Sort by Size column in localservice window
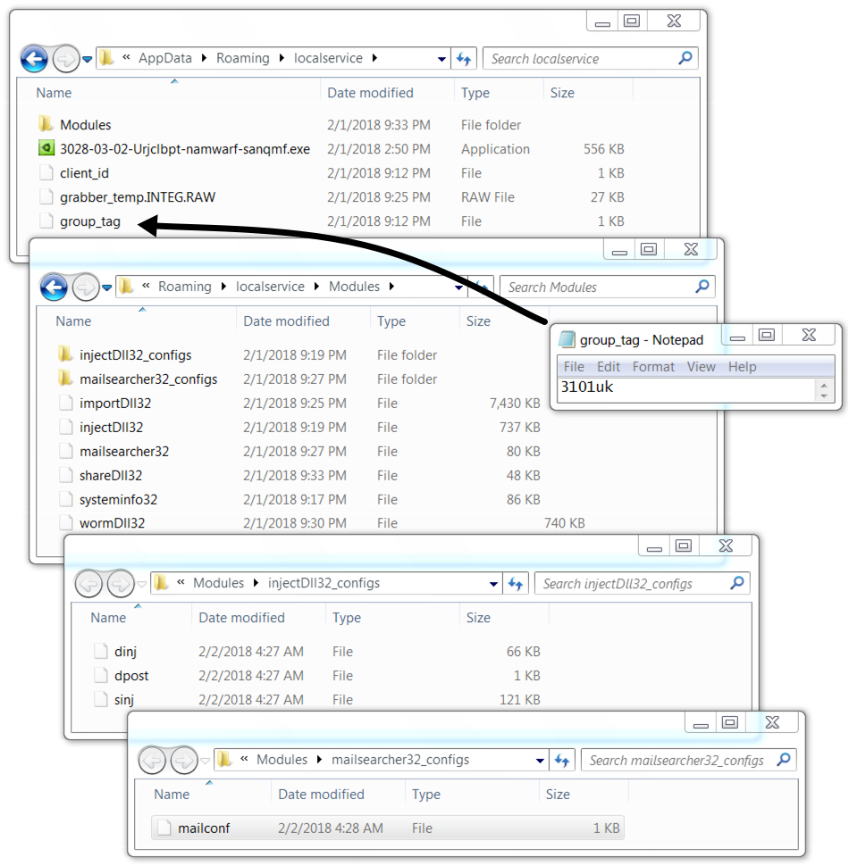Viewport: 849px width, 866px height. [x=562, y=93]
